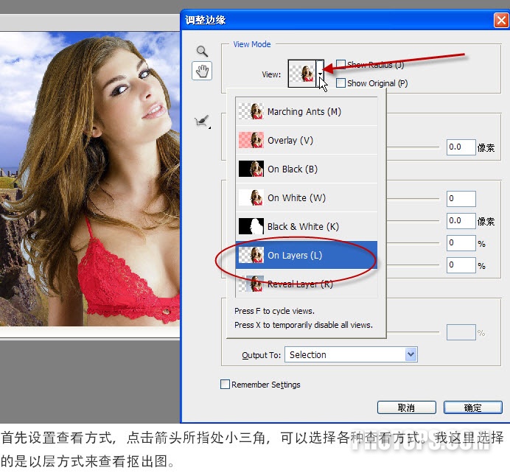Click 'Press X to temporarily disable all views.'
The width and height of the screenshot is (510, 473).
(x=304, y=325)
